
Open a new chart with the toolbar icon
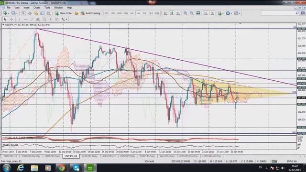click(5, 13)
